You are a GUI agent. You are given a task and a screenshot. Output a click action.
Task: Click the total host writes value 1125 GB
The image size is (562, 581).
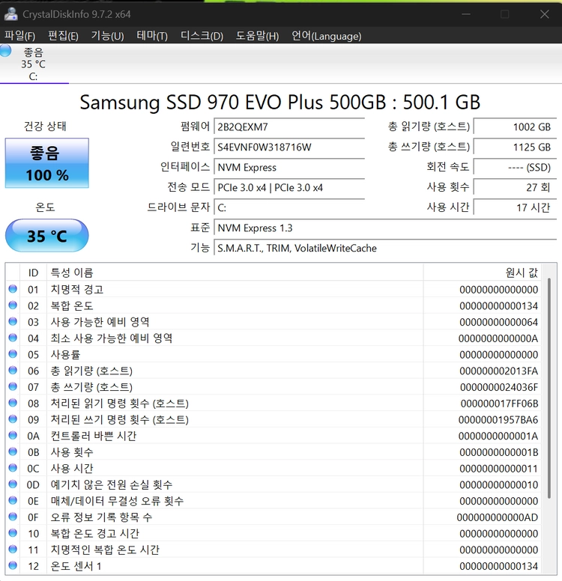(x=516, y=147)
